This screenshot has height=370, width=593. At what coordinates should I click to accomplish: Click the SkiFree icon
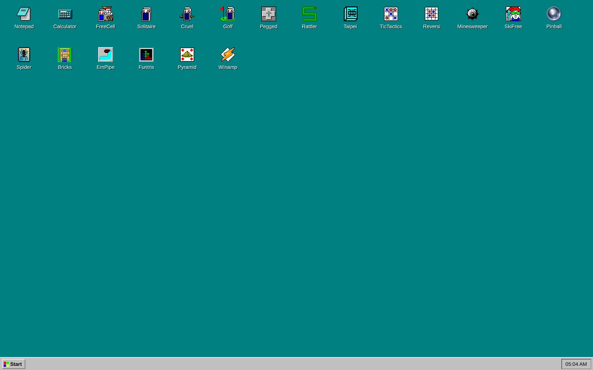tap(513, 14)
